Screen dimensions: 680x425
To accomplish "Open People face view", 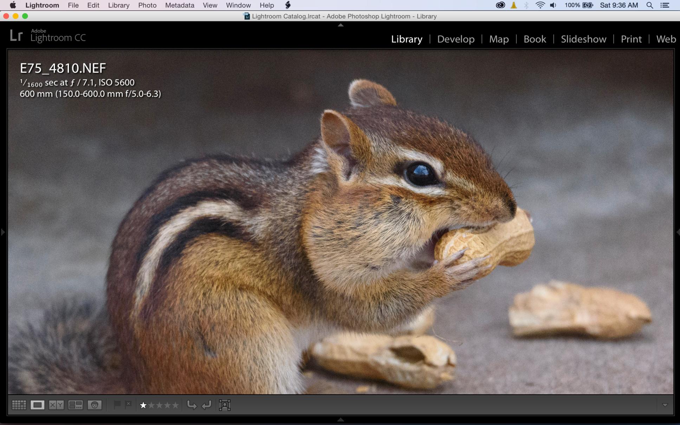I will point(95,405).
